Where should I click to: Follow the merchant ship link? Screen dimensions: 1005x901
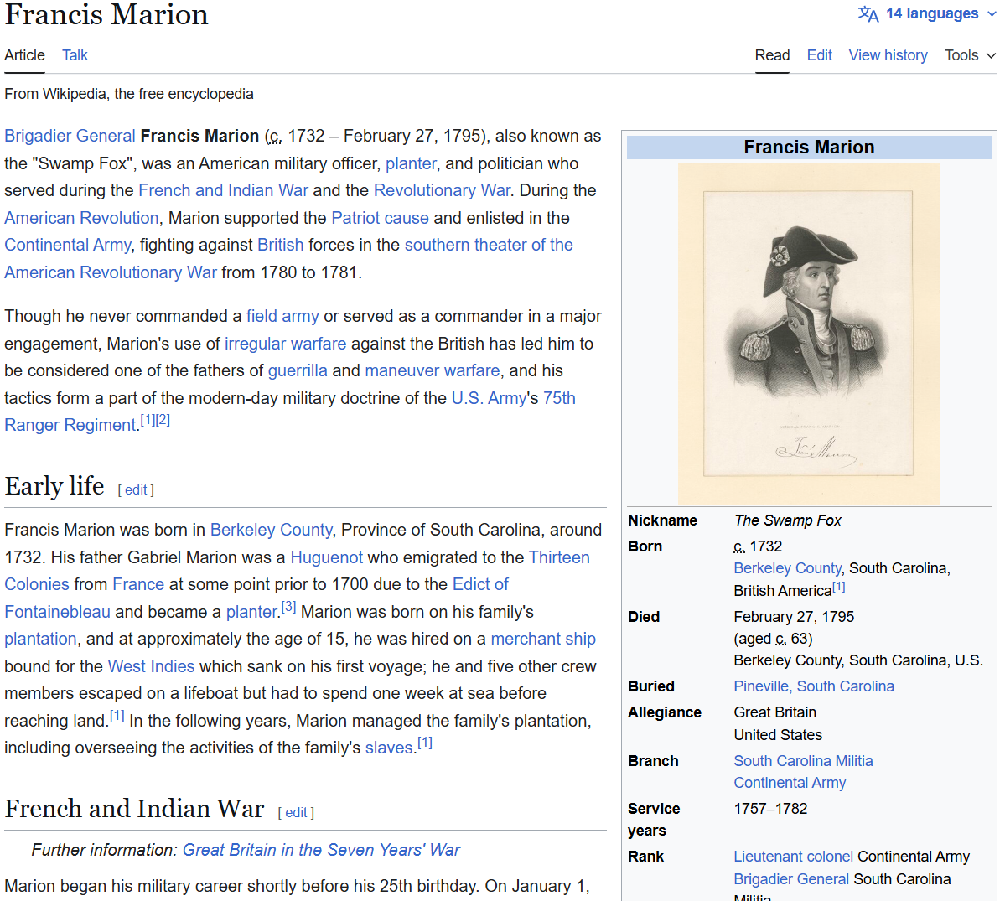[543, 640]
